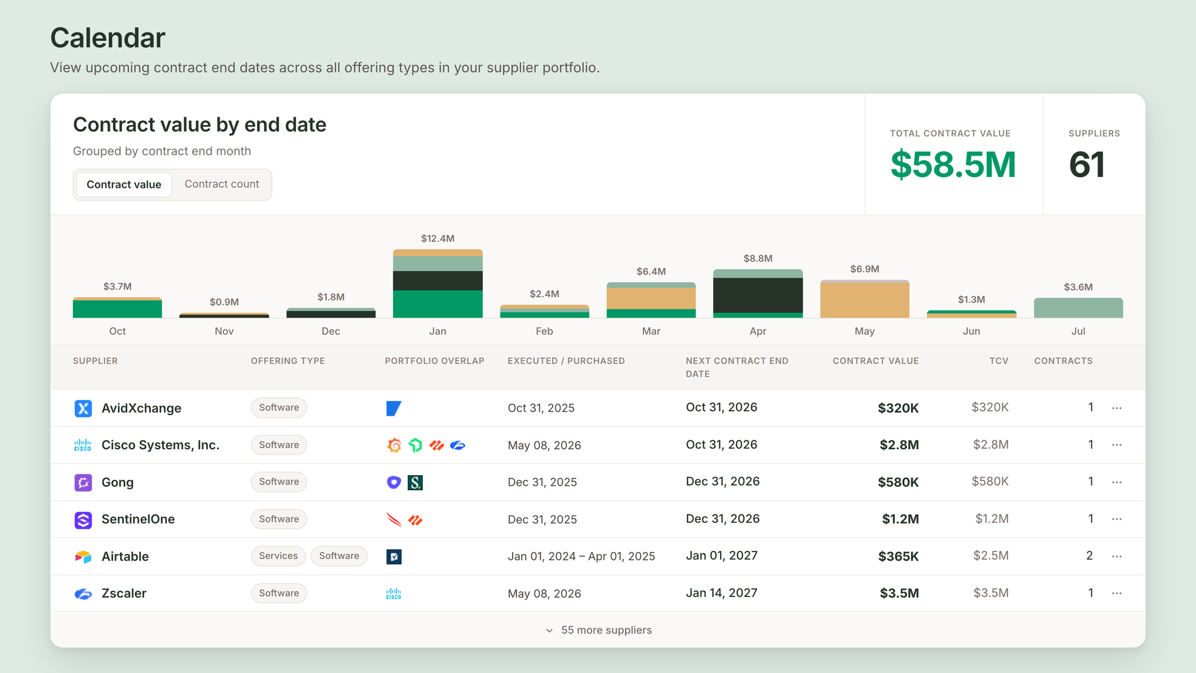Click the January $12.4M stacked bar
The image size is (1196, 673).
coord(438,284)
